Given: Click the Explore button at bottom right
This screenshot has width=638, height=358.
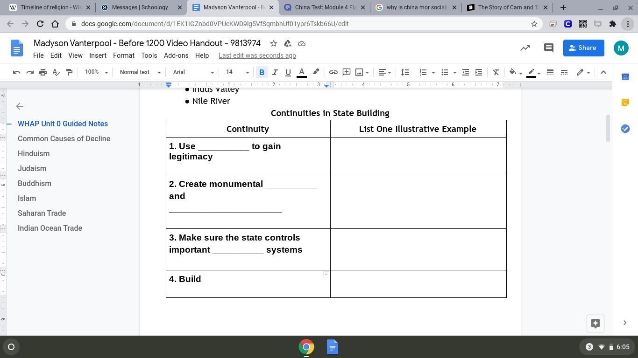Looking at the screenshot, I should [595, 324].
